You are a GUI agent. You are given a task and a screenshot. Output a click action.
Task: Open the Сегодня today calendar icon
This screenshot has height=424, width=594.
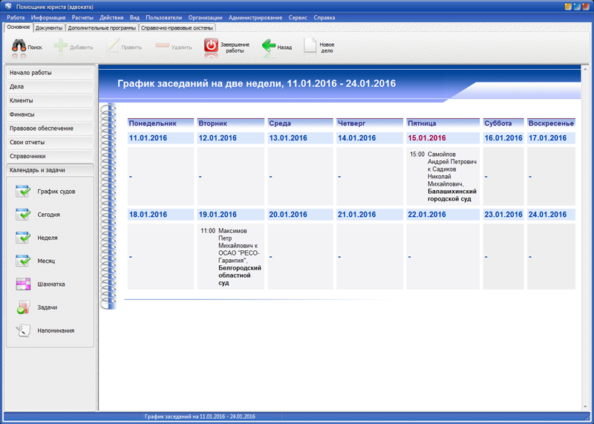pyautogui.click(x=23, y=215)
